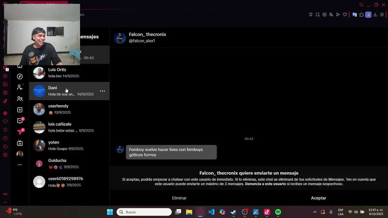This screenshot has width=388, height=218.
Task: Open the Messages paper-plane icon in sidebar
Action: (x=20, y=132)
